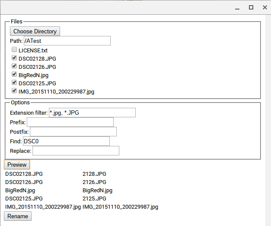Click preview original name IMG_20151110_200229987.jpg
This screenshot has height=226, width=271.
(43, 207)
